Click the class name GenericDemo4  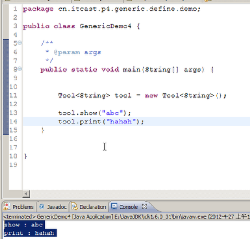pyautogui.click(x=106, y=26)
